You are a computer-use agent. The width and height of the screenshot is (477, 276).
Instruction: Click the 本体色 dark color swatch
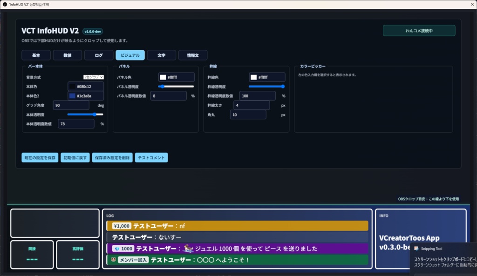click(x=72, y=87)
